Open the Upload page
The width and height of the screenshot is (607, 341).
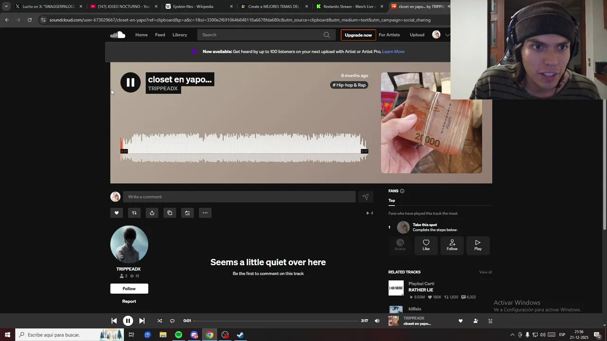click(x=417, y=35)
